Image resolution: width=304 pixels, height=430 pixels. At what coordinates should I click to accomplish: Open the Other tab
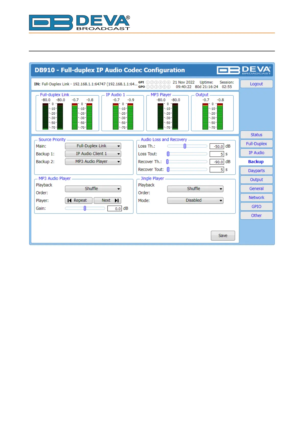[257, 216]
